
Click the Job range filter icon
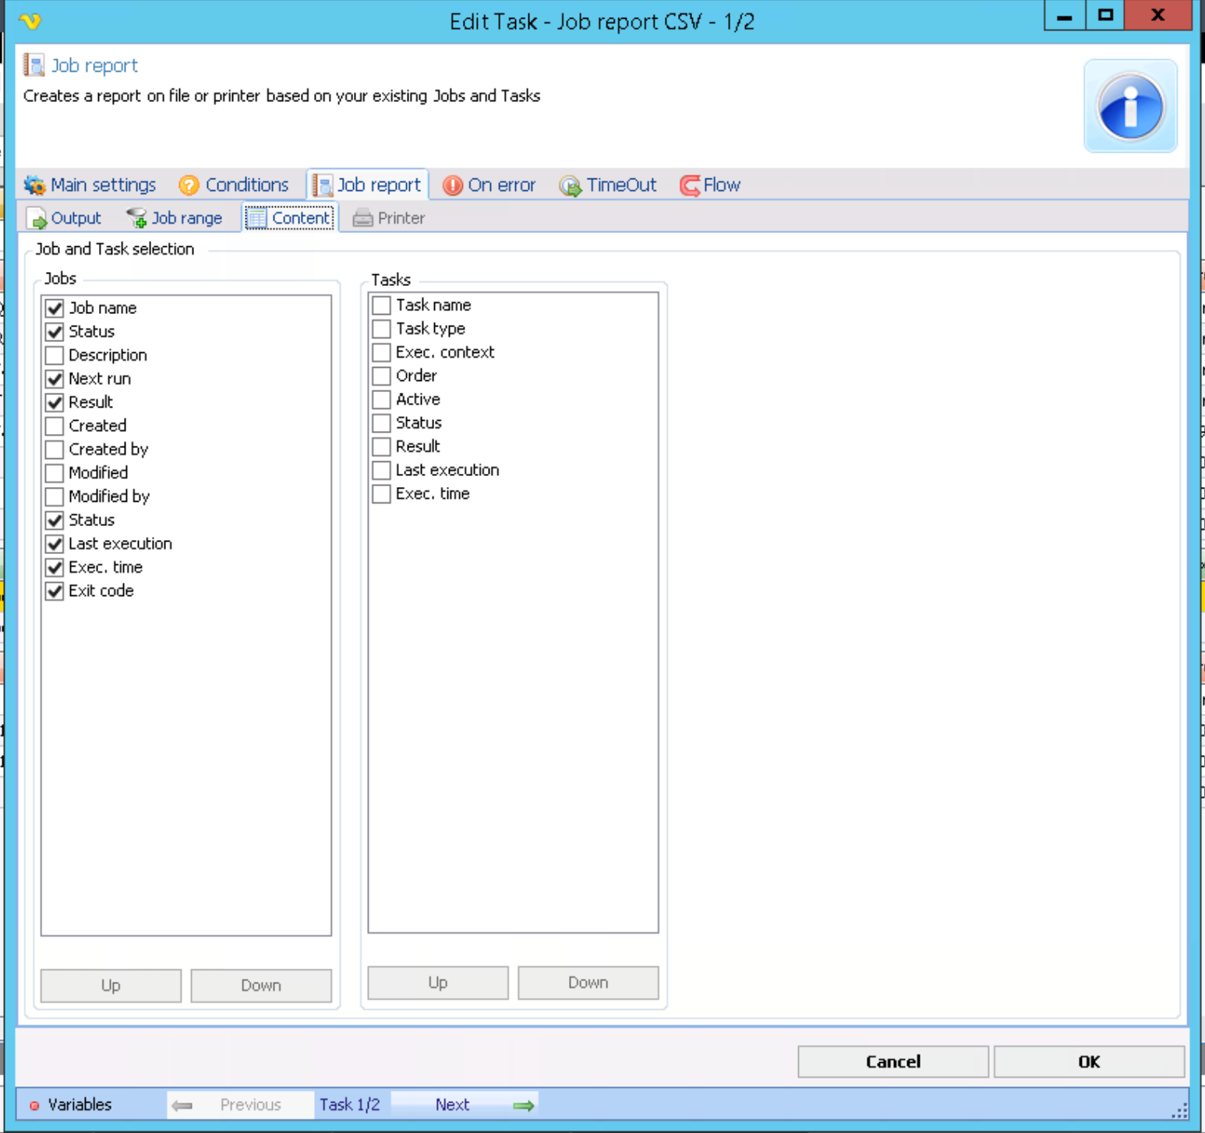click(136, 218)
